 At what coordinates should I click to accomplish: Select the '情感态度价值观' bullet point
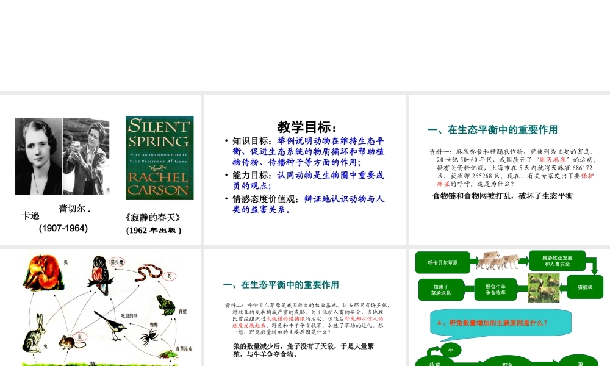pyautogui.click(x=304, y=204)
